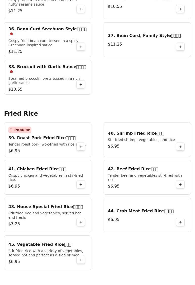Open 37. Bean Curd, Family Style details
The width and height of the screenshot is (195, 285).
pos(144,36)
